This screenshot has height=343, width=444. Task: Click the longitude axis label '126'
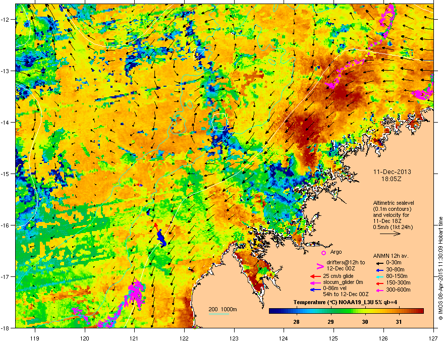click(x=383, y=338)
